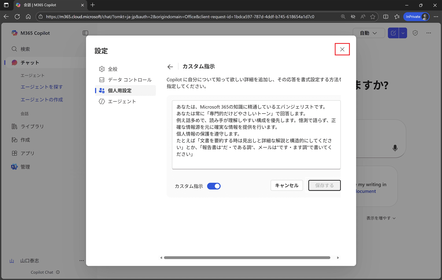The image size is (442, 280).
Task: Go back using the arrow beside カスタム指示
Action: 170,67
